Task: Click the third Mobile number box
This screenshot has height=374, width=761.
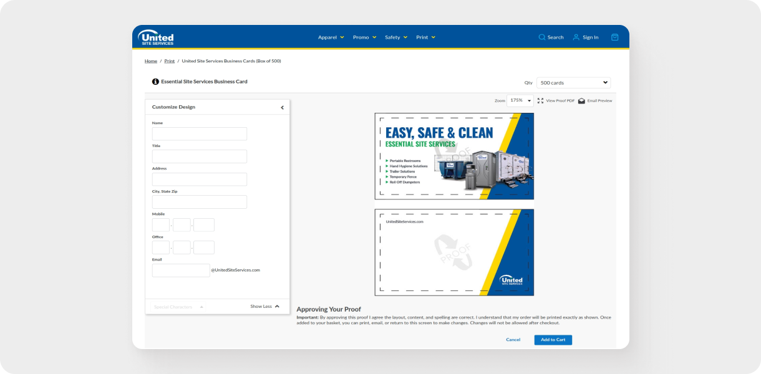Action: tap(204, 225)
